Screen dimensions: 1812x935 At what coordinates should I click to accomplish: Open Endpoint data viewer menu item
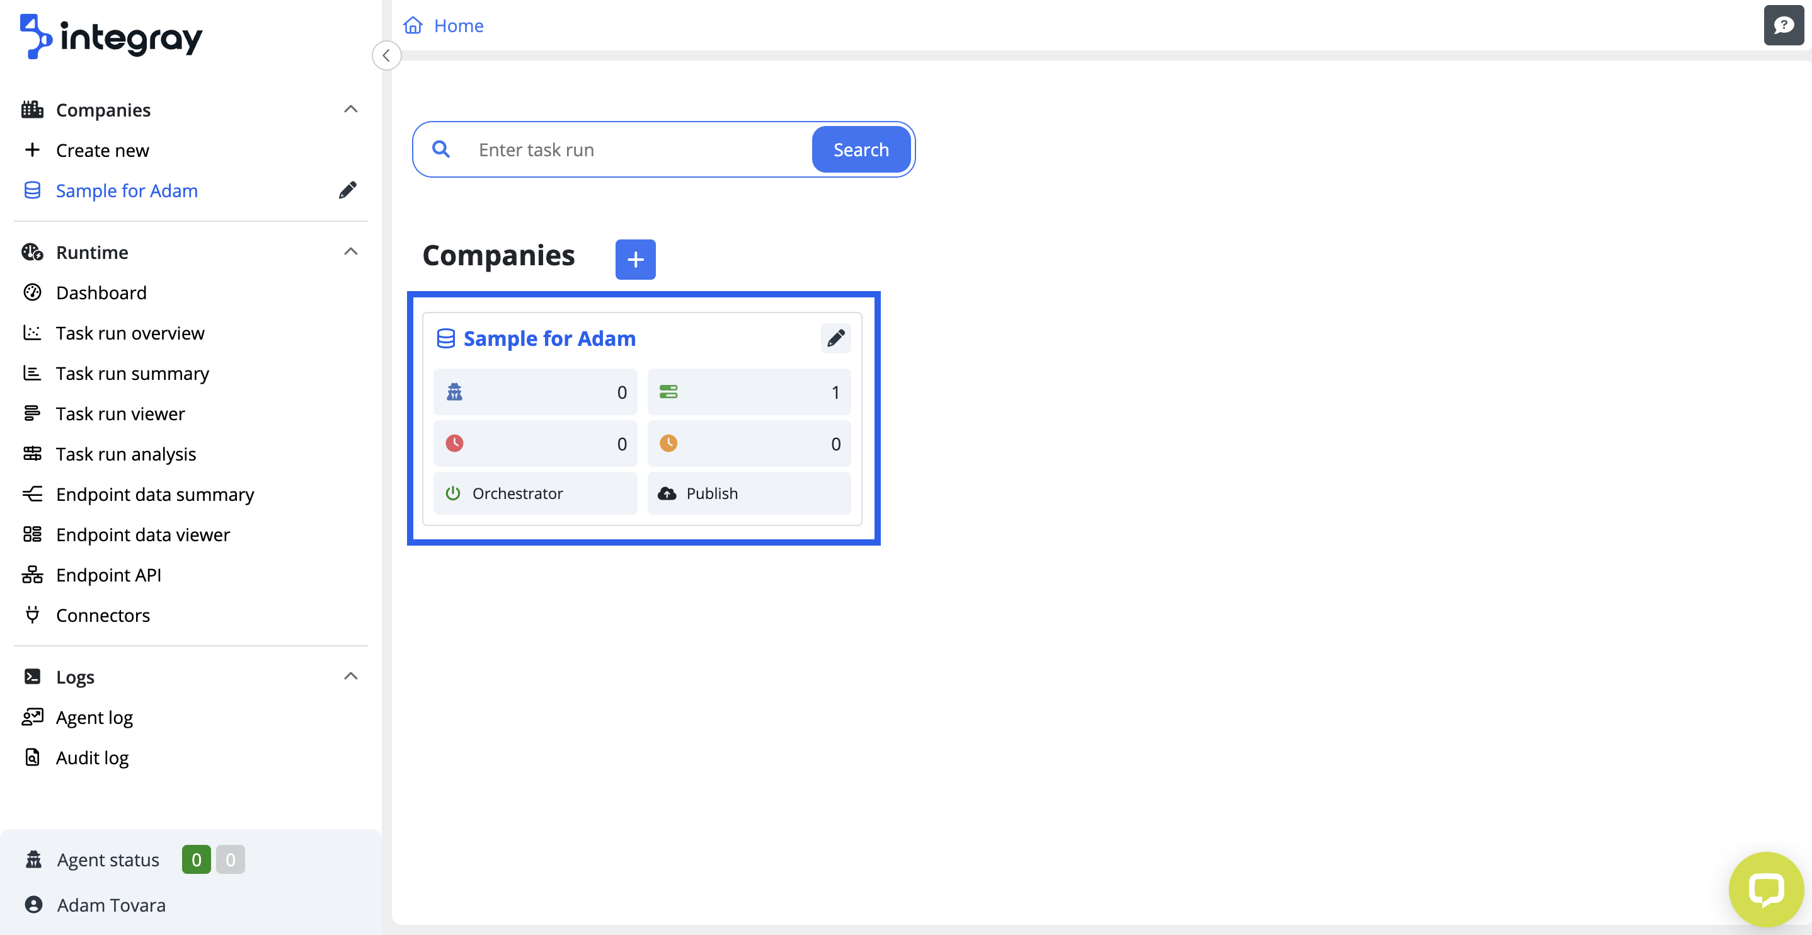pos(143,535)
